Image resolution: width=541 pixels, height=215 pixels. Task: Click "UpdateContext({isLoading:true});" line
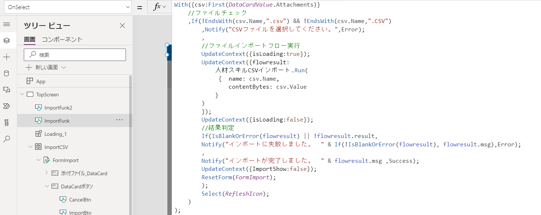click(x=255, y=54)
